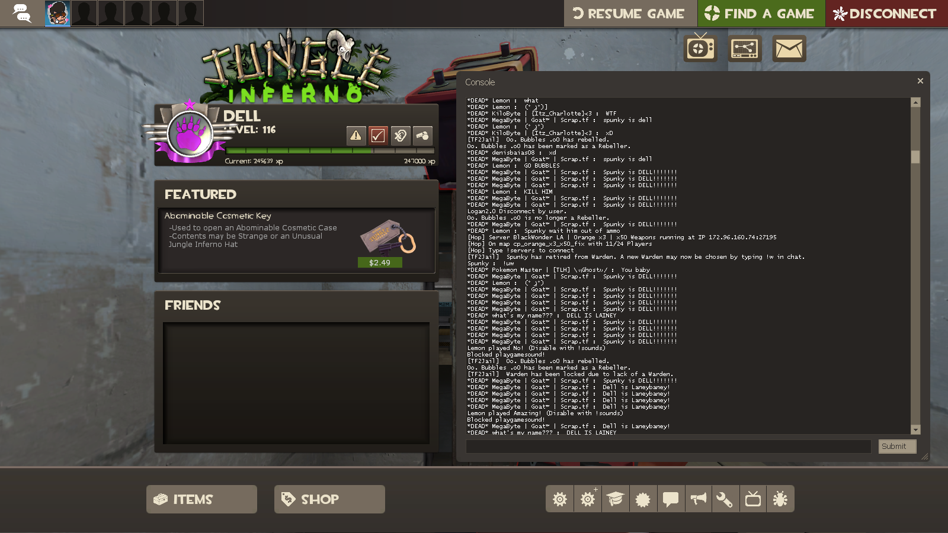Click the bug report icon

tap(780, 499)
